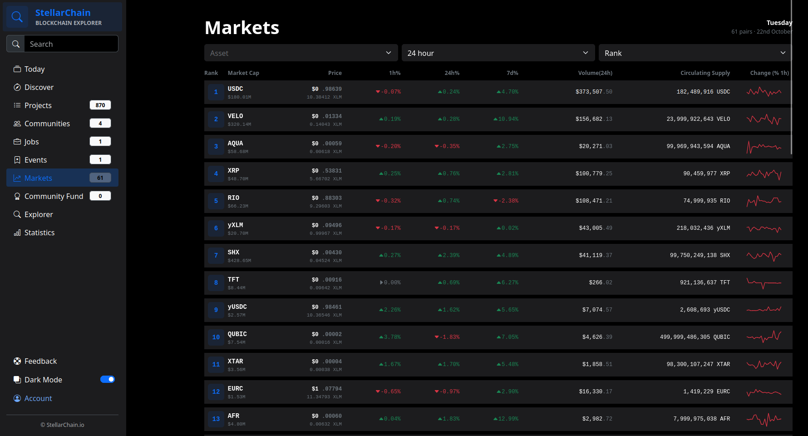Open the TFT asset name
808x436 pixels.
tap(233, 279)
